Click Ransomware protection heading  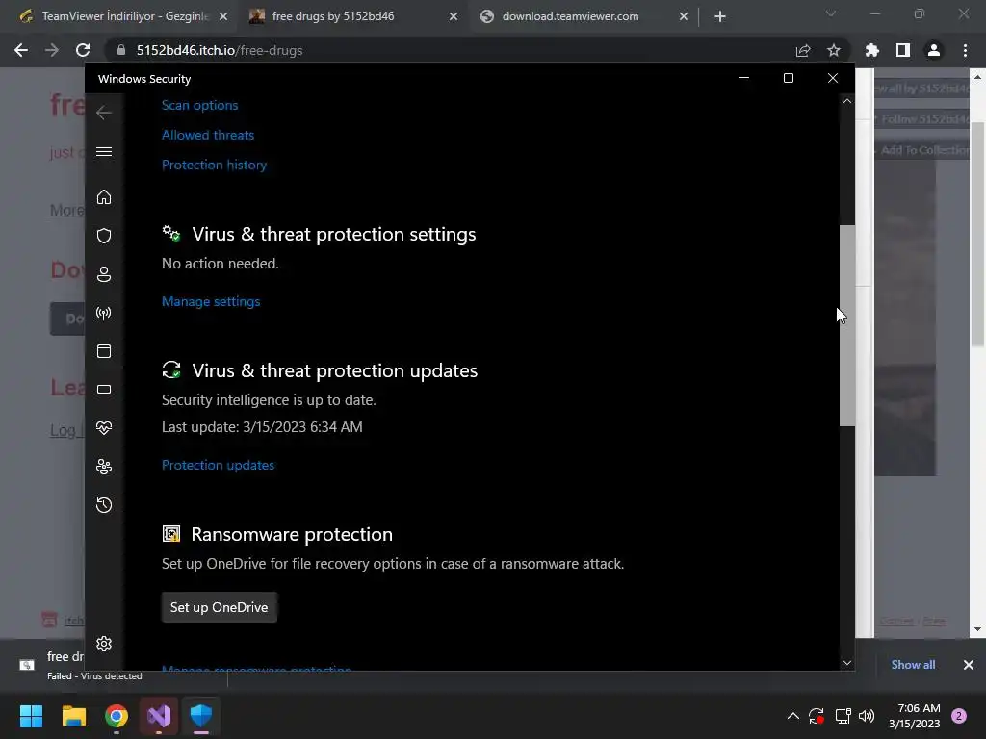292,534
